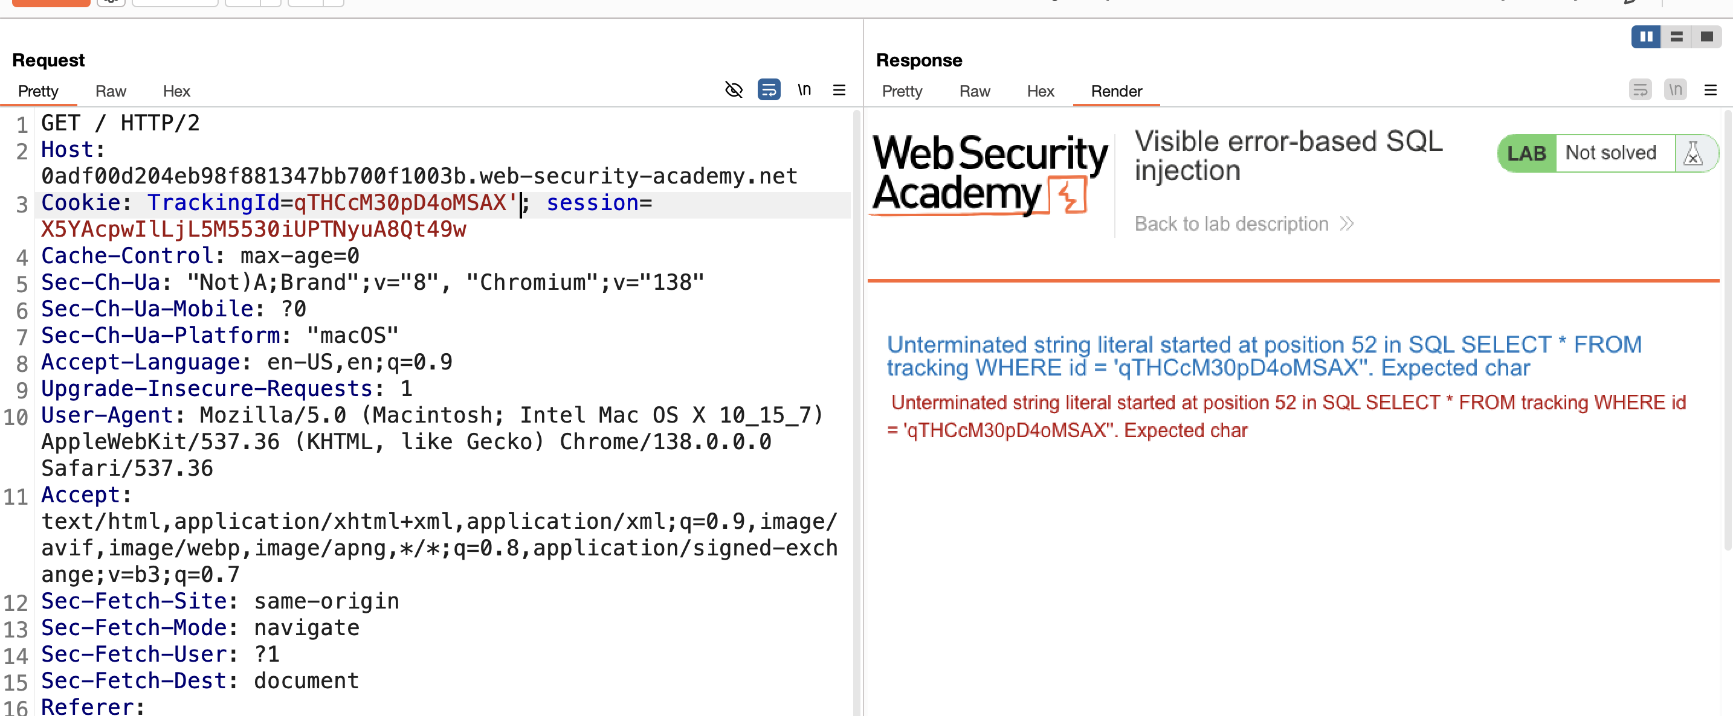Screen dimensions: 1733x716
Task: Click the Request editor vertical scrollbar
Action: pos(856,410)
